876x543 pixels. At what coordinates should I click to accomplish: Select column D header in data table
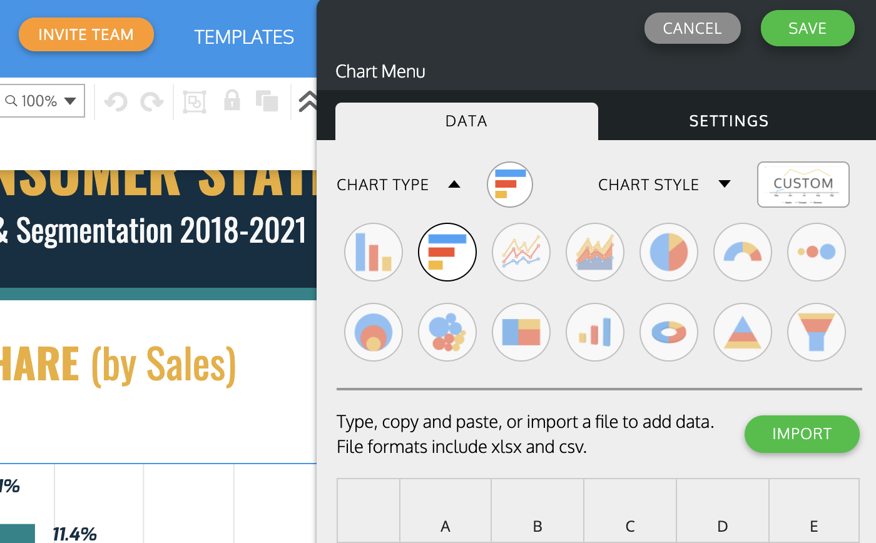pos(723,511)
